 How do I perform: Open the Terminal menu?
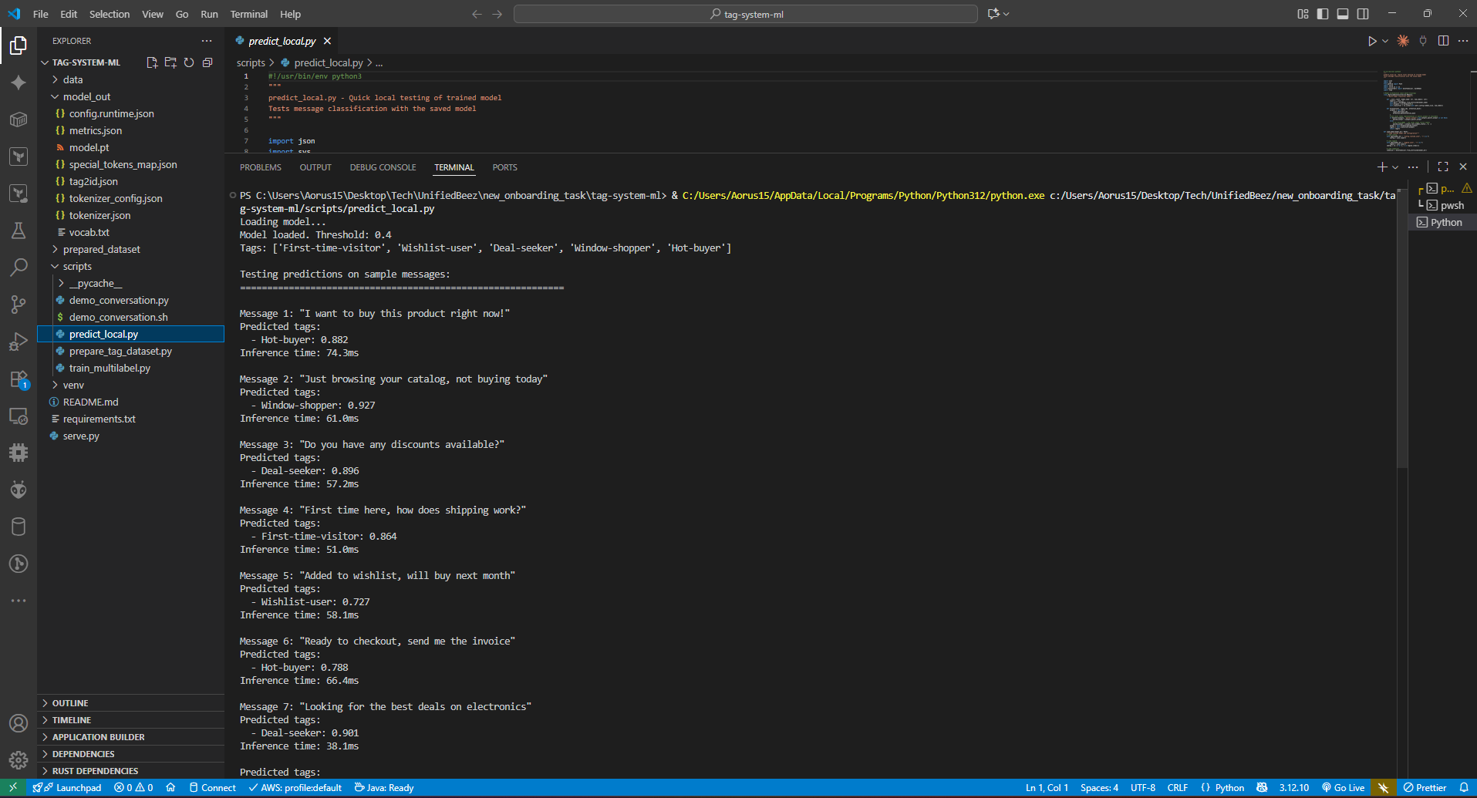click(x=248, y=14)
